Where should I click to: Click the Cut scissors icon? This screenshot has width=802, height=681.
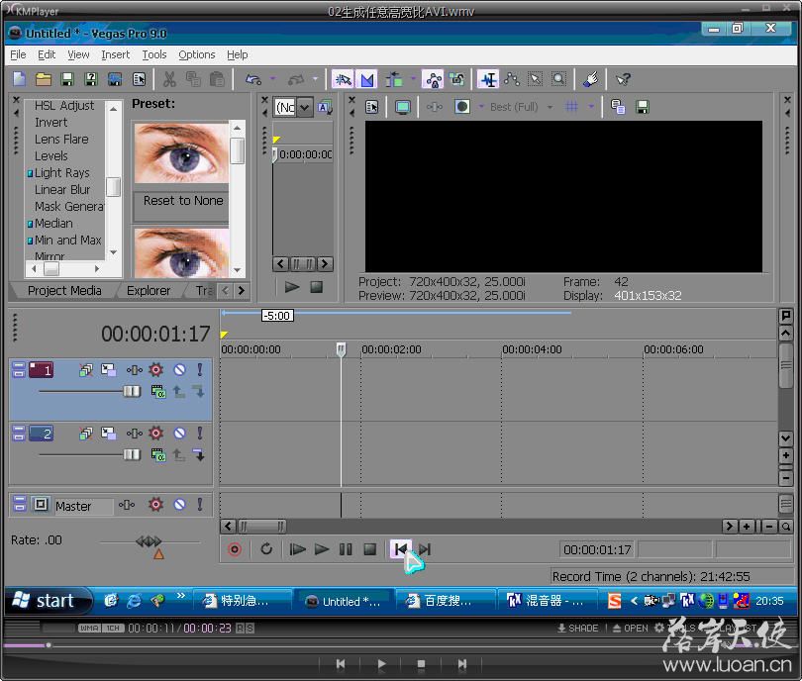pos(169,79)
